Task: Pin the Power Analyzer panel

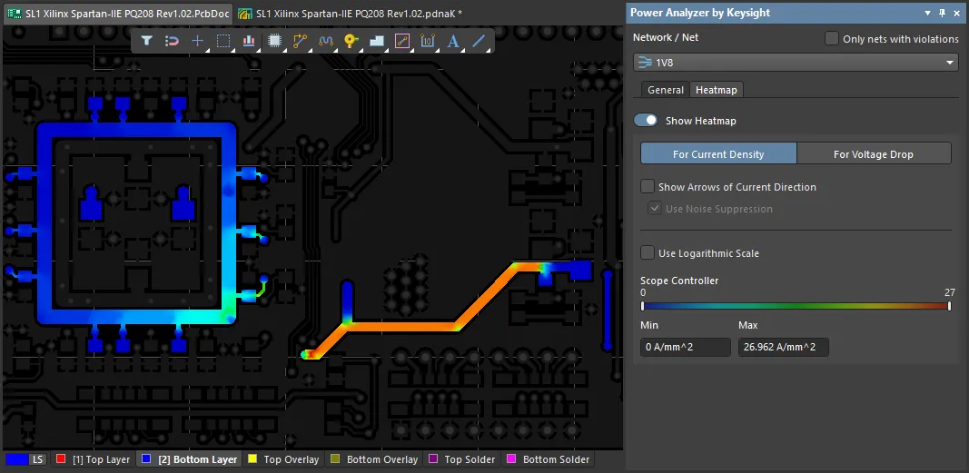Action: [x=943, y=13]
